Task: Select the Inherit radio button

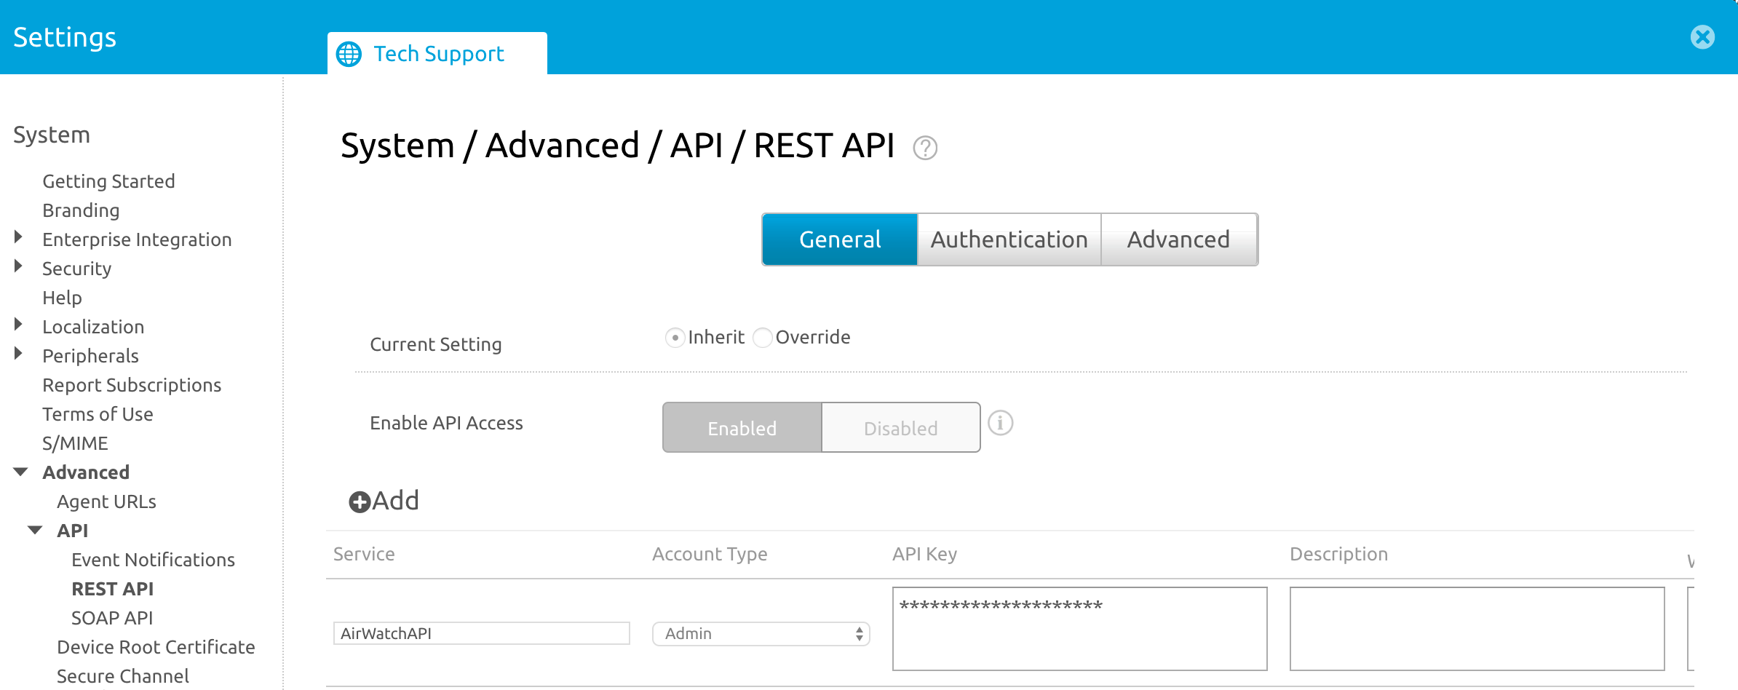Action: (x=675, y=338)
